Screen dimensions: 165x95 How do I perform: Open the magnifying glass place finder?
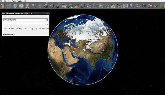click(x=34, y=6)
